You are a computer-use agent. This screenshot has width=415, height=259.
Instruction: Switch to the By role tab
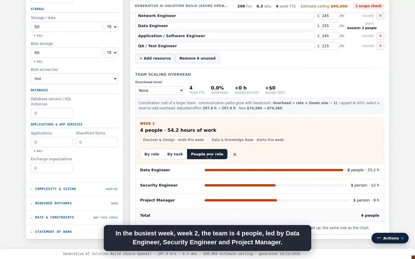pos(152,154)
